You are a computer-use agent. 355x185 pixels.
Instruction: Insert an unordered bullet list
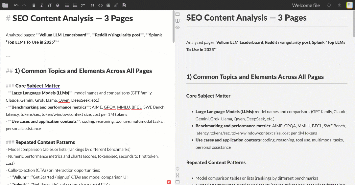tap(67, 5)
